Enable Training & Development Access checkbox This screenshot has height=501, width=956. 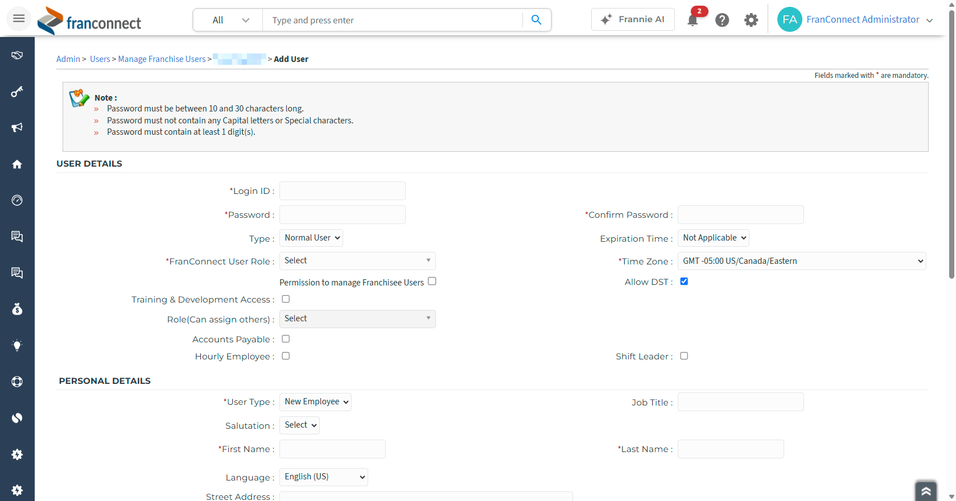coord(286,299)
